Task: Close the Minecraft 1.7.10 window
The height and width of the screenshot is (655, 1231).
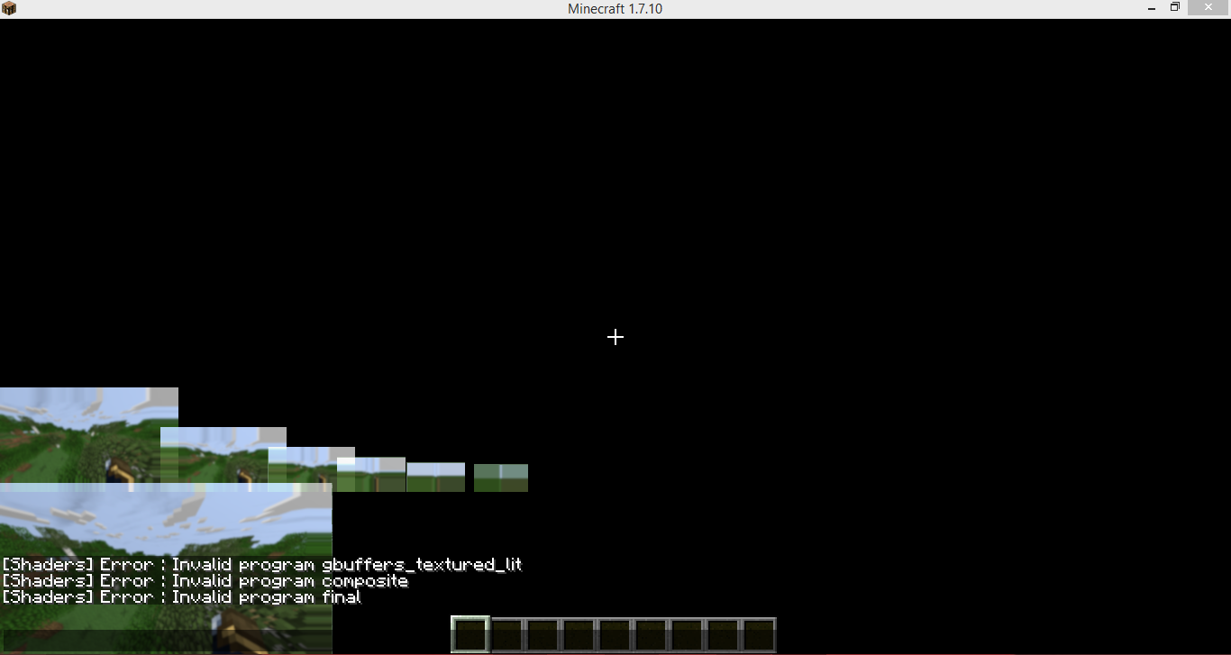Action: click(1208, 8)
